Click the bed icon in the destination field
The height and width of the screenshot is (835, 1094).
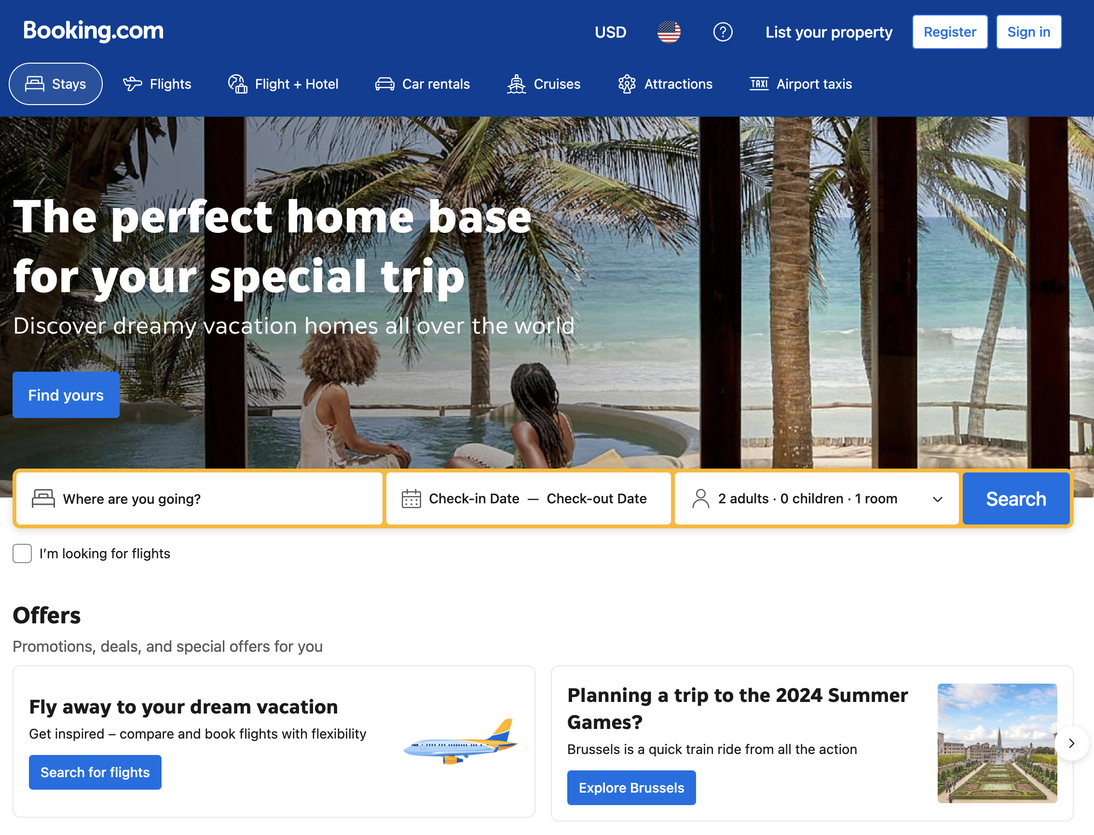tap(43, 498)
